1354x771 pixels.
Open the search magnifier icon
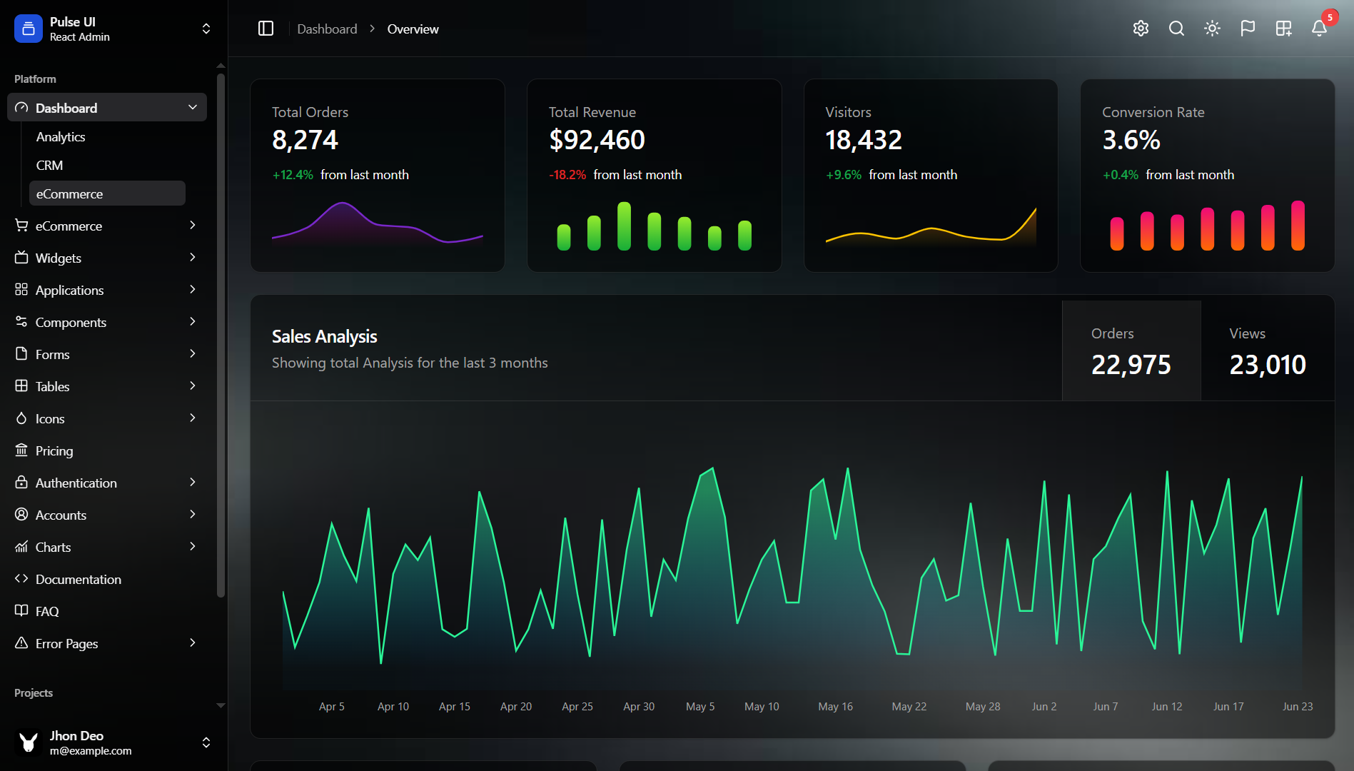(1176, 29)
